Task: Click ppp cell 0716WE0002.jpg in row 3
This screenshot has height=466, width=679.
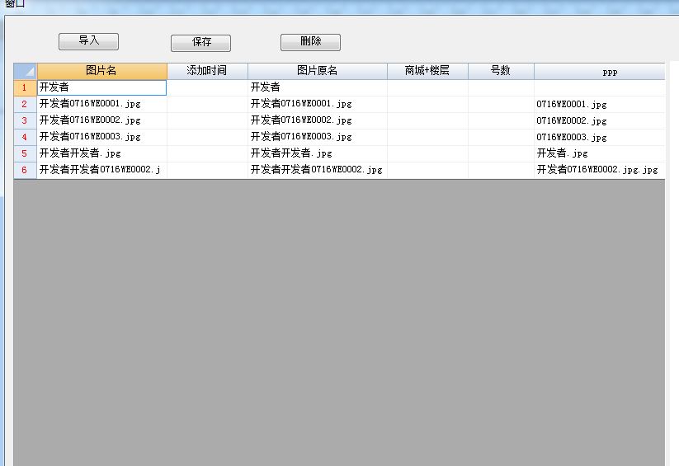Action: [x=599, y=120]
